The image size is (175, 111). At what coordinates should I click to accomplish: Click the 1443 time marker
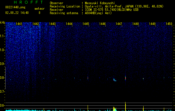pos(52,24)
